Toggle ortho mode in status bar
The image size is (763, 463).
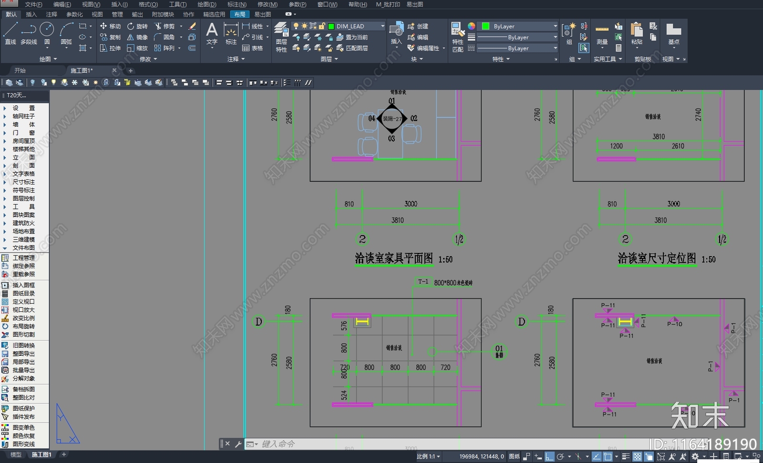[x=549, y=457]
